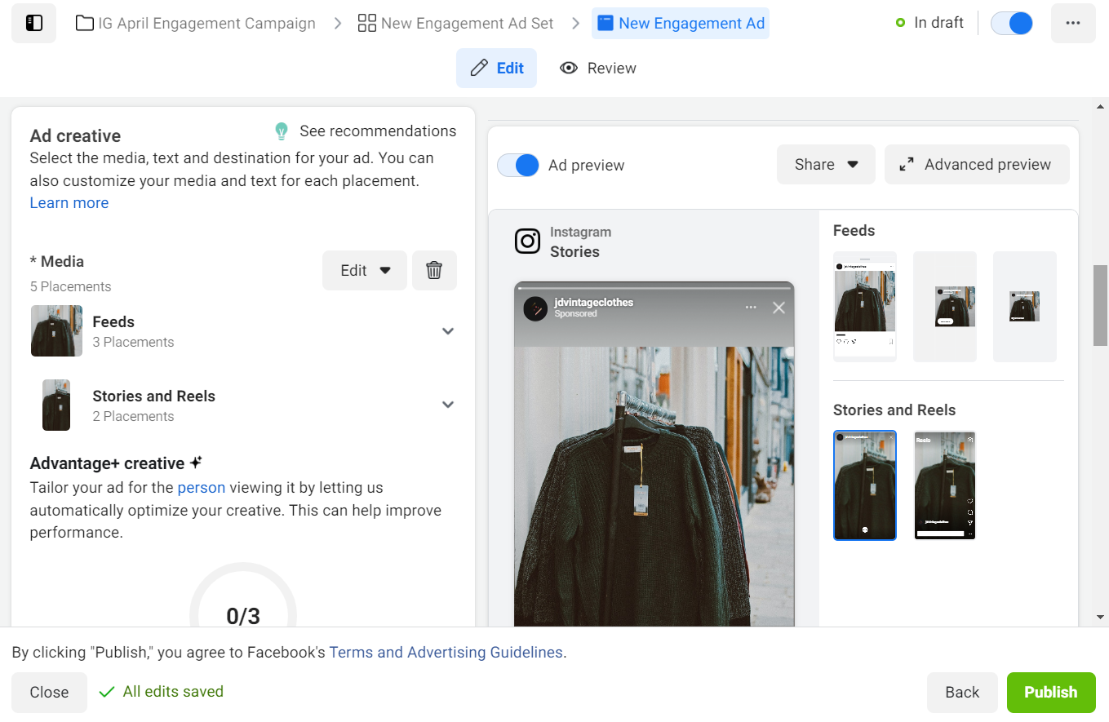Click the Instagram logo above the story preview

tap(528, 241)
